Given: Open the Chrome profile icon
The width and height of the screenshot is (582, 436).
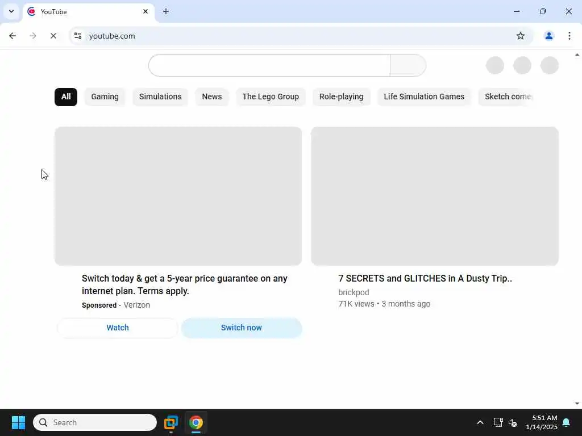Looking at the screenshot, I should (x=548, y=36).
